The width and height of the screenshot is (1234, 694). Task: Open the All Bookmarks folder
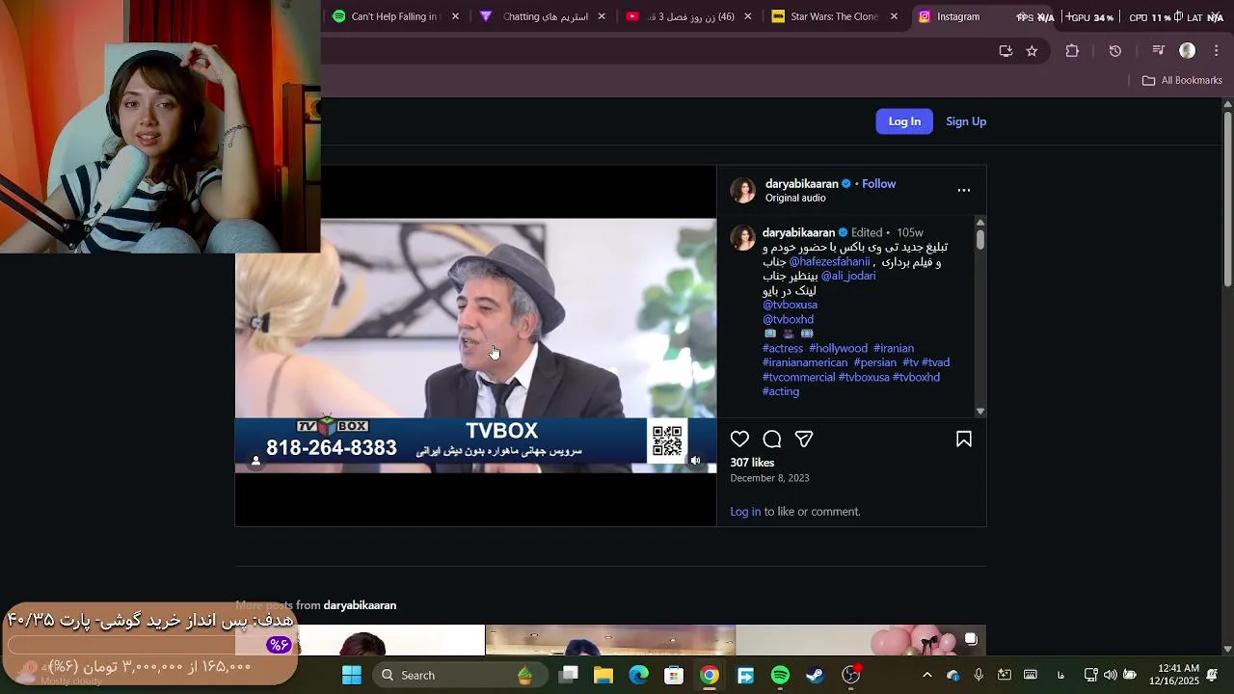(1182, 80)
